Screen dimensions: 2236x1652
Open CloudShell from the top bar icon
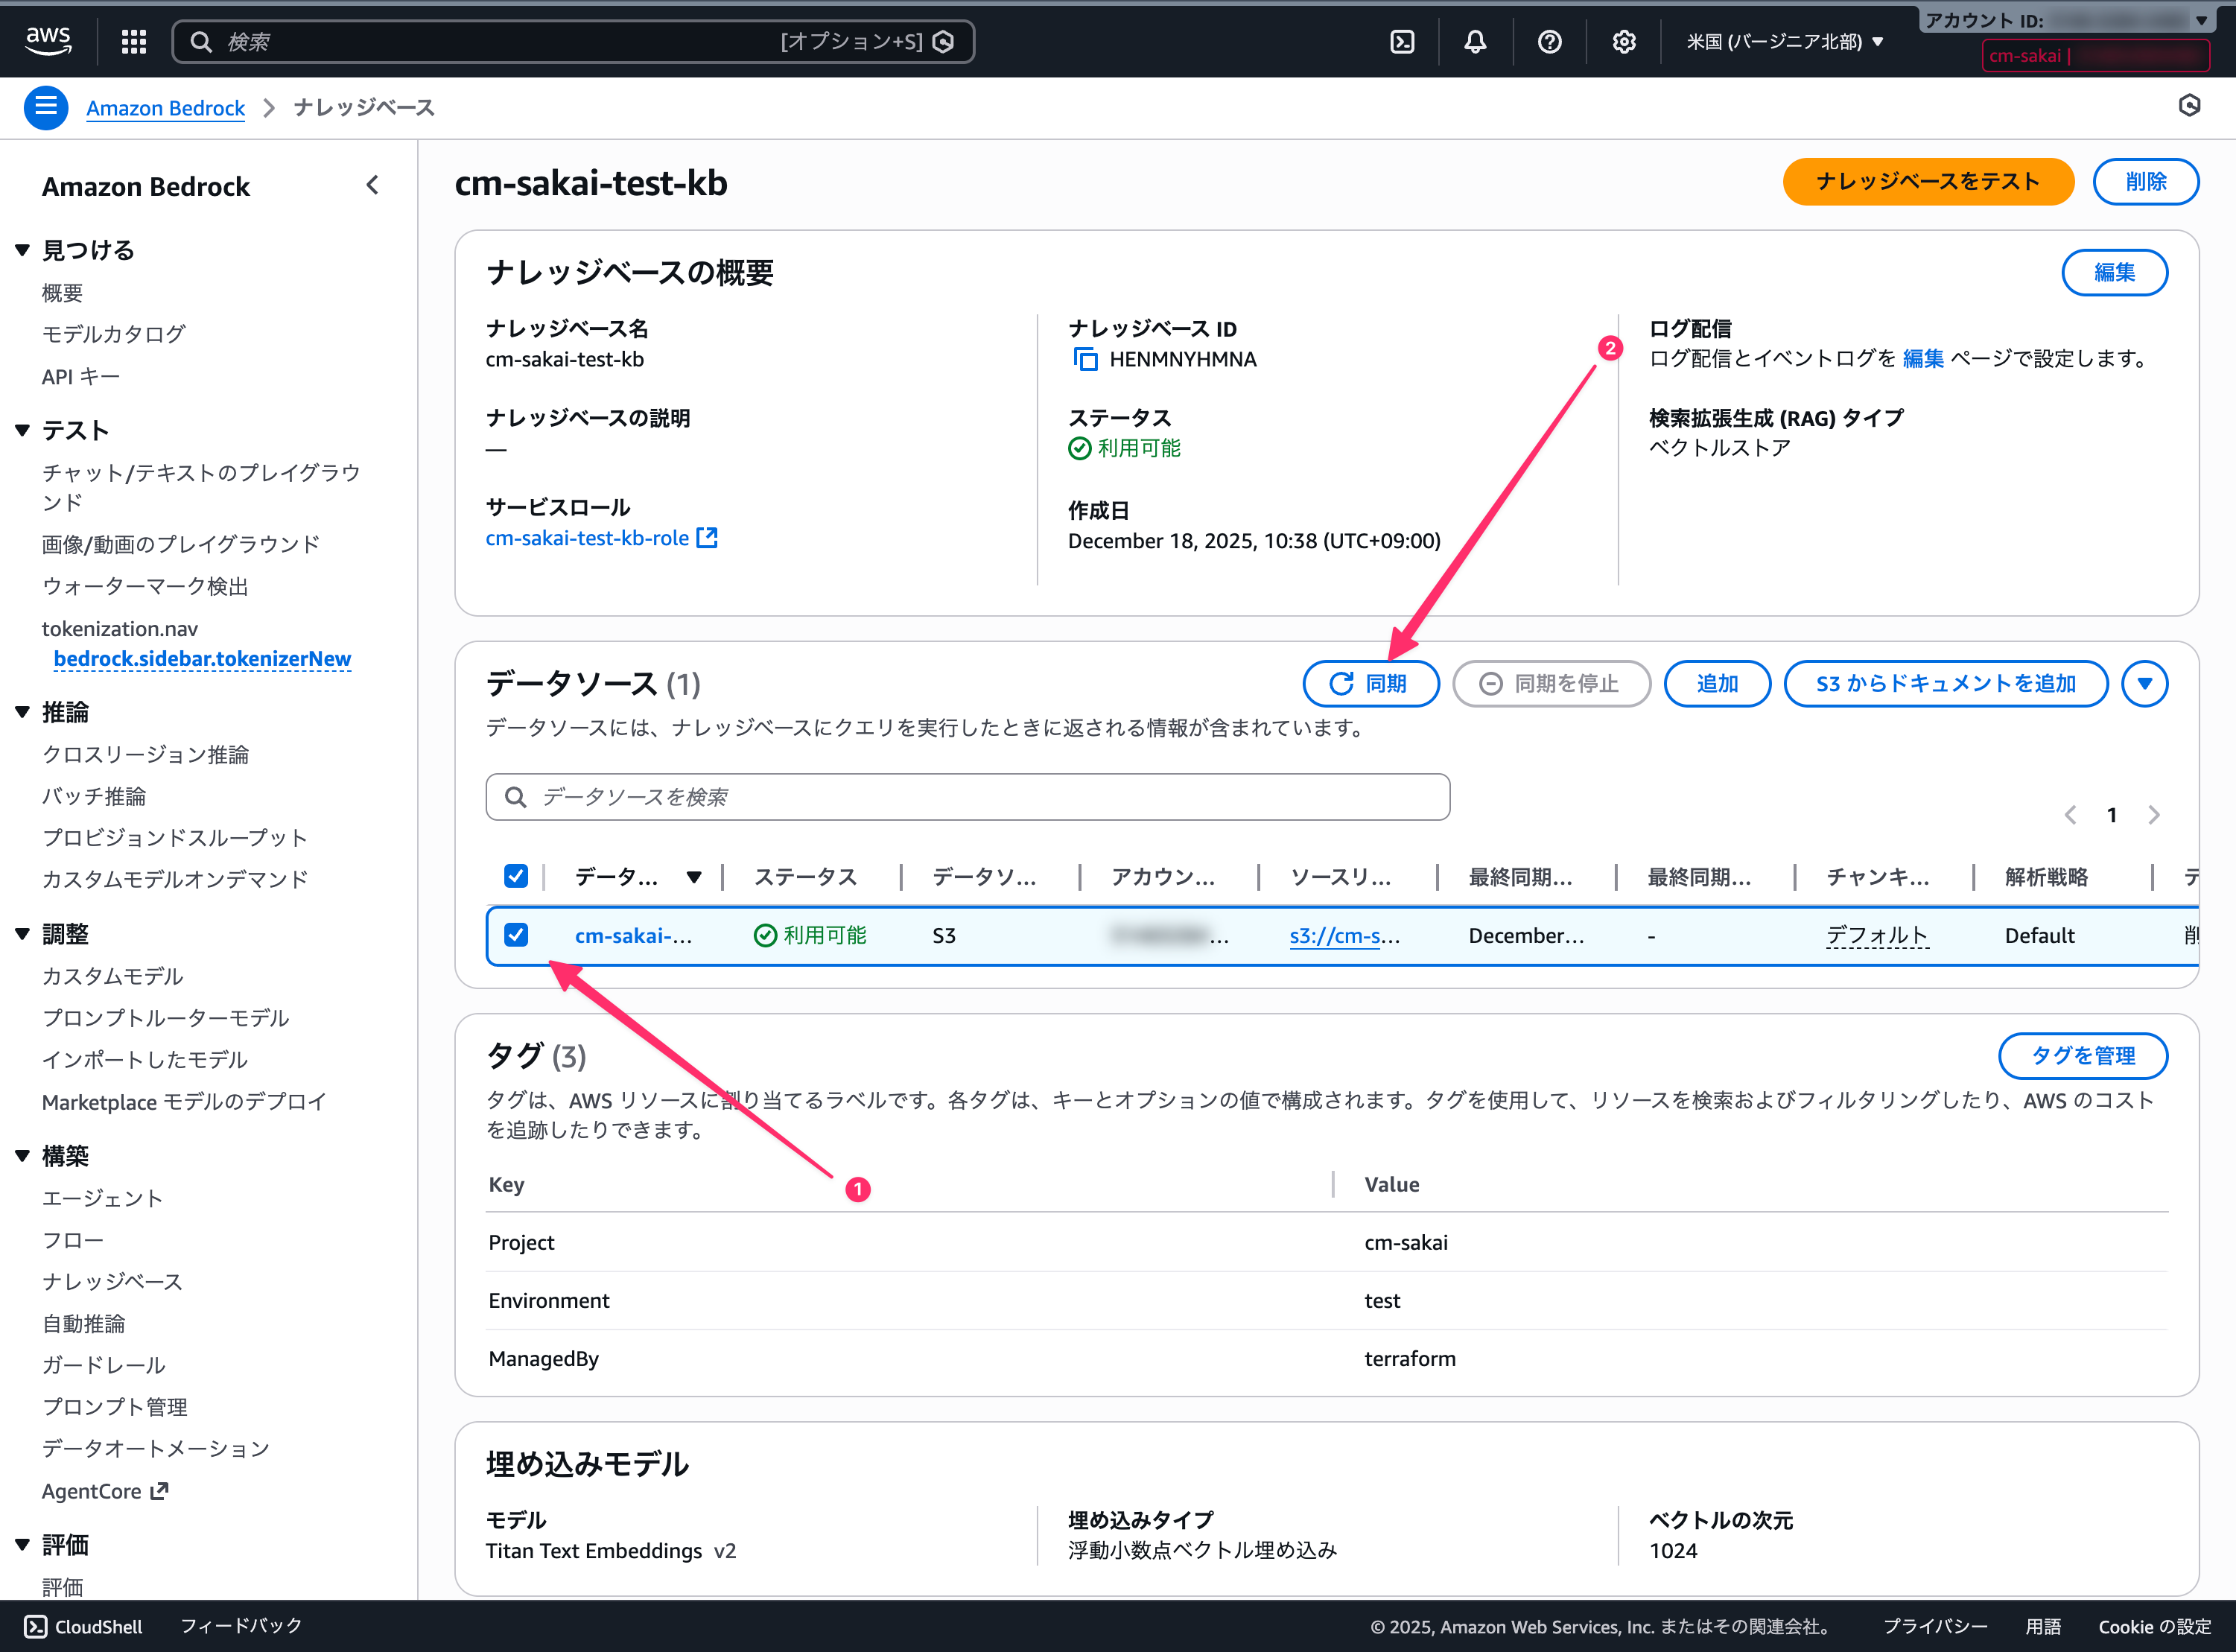point(1402,41)
